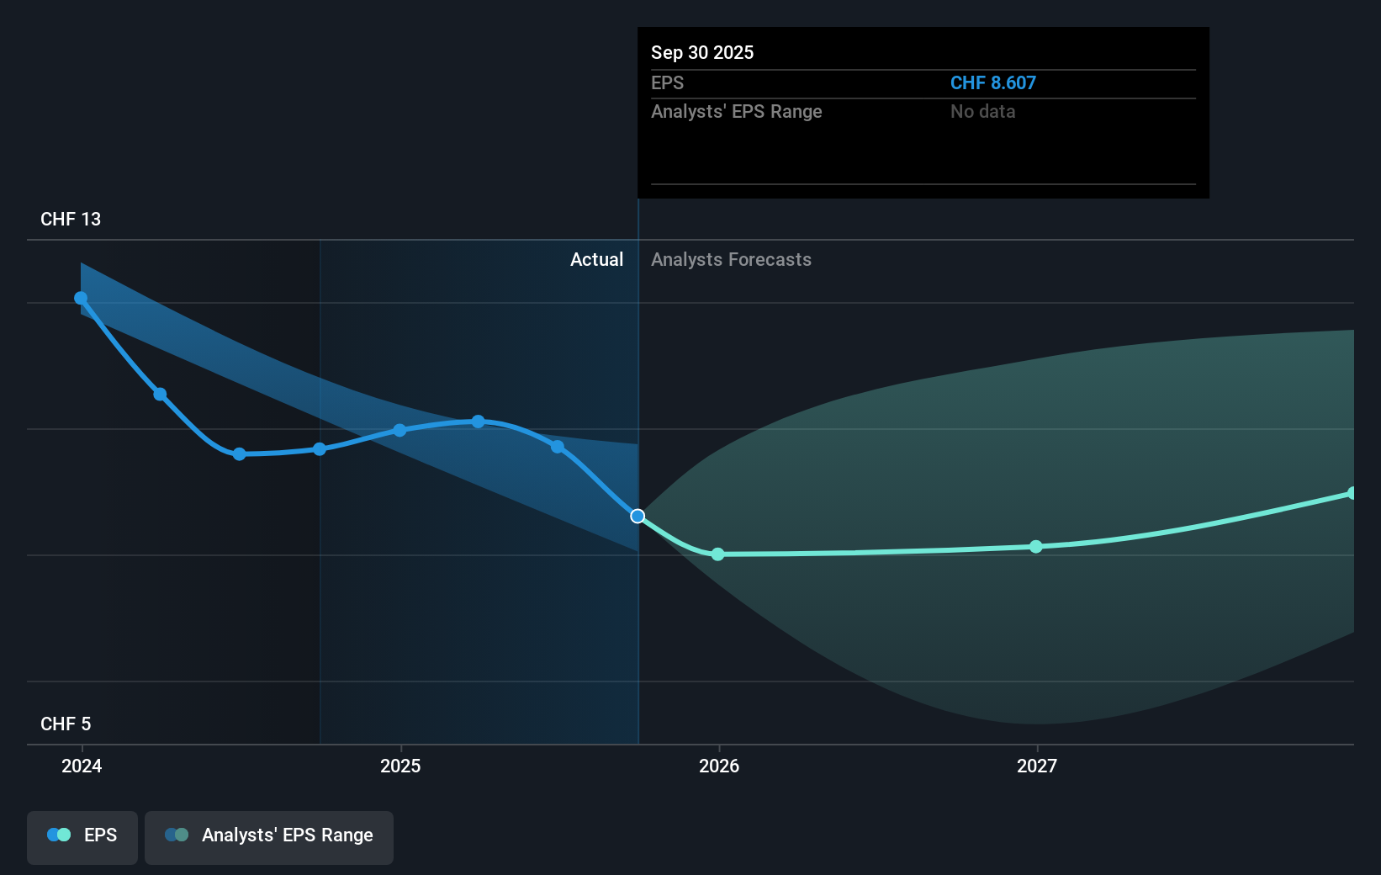This screenshot has height=875, width=1381.
Task: Toggle the Analysts' EPS Range series visibility
Action: 269,837
